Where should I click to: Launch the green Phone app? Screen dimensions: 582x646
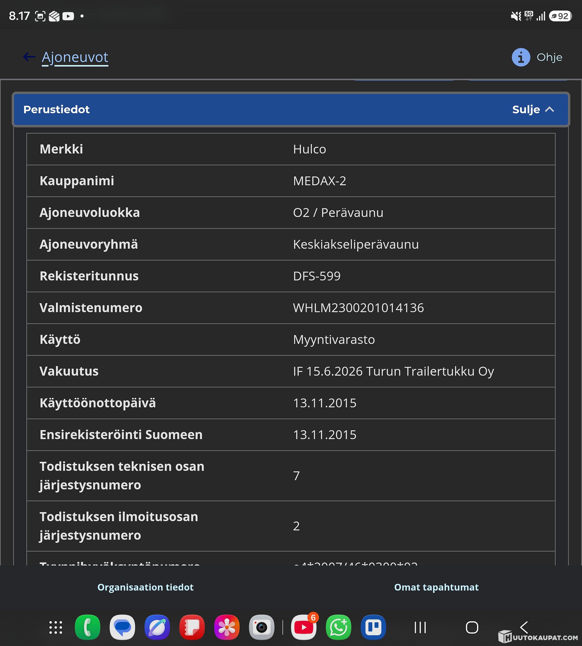coord(87,627)
